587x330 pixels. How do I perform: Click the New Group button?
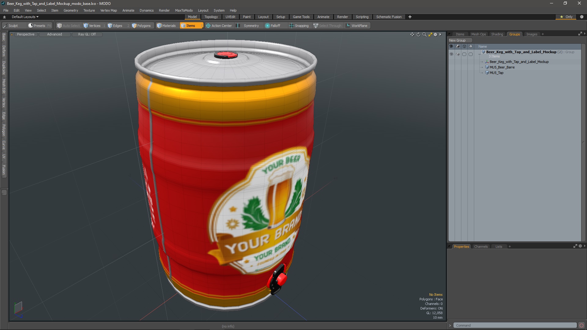(460, 40)
